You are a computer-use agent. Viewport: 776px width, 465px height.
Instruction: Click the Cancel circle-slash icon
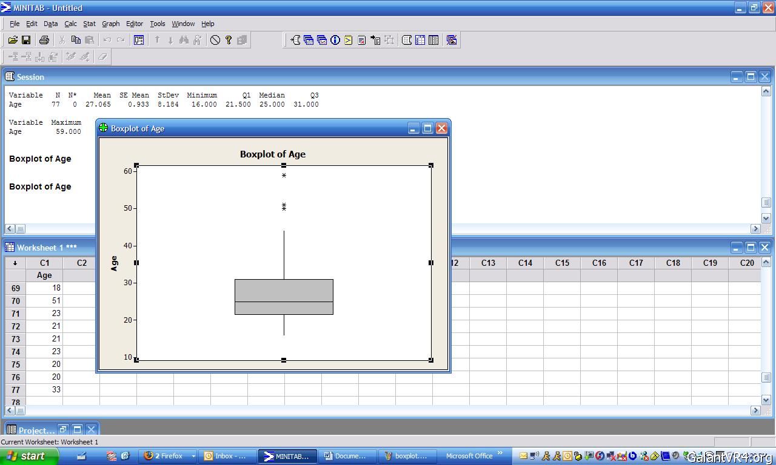[x=215, y=40]
